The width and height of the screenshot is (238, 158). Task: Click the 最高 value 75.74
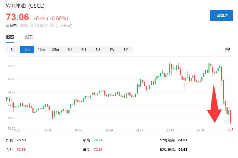tap(98, 140)
